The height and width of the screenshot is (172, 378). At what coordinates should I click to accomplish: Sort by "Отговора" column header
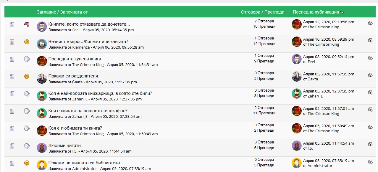coord(250,12)
